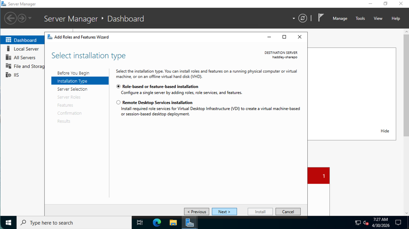
Task: Click the red tile showing count 1
Action: click(x=318, y=176)
